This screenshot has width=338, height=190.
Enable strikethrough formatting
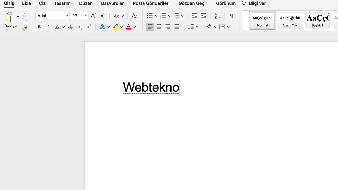[x=70, y=27]
